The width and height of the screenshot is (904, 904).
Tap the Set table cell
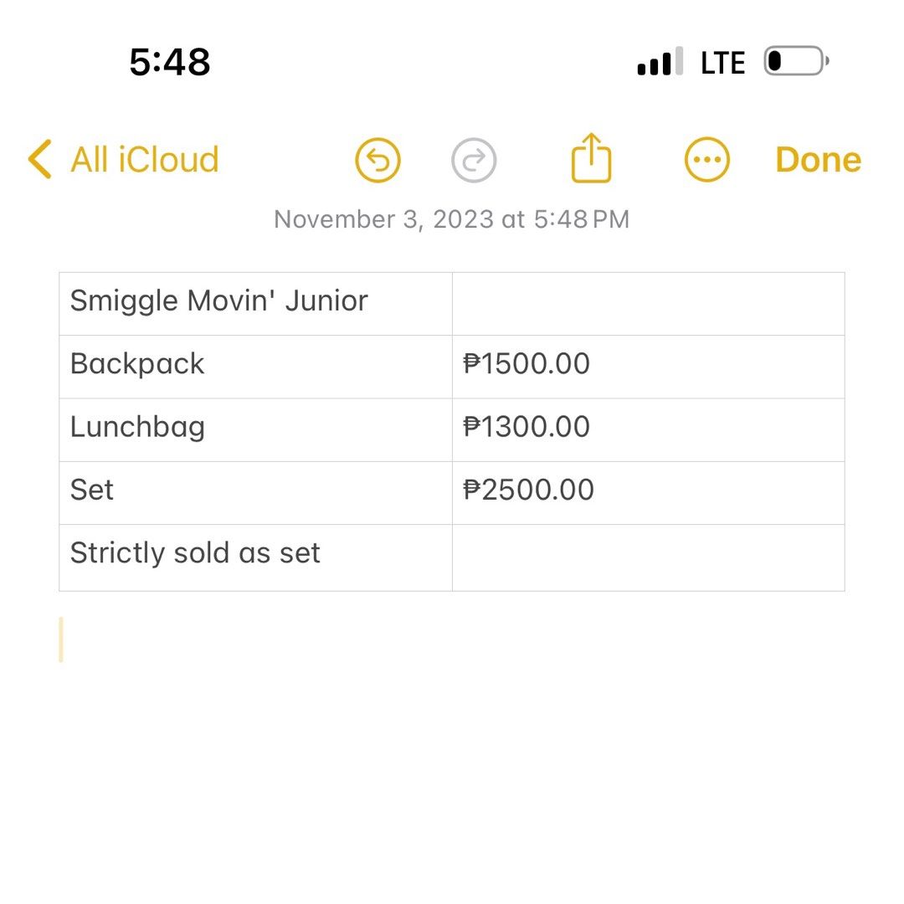point(92,490)
